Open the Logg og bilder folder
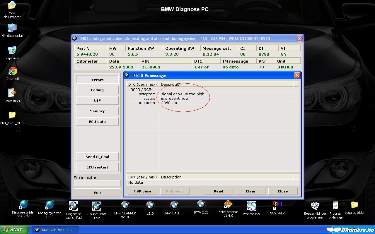This screenshot has width=375, height=234. point(354,205)
